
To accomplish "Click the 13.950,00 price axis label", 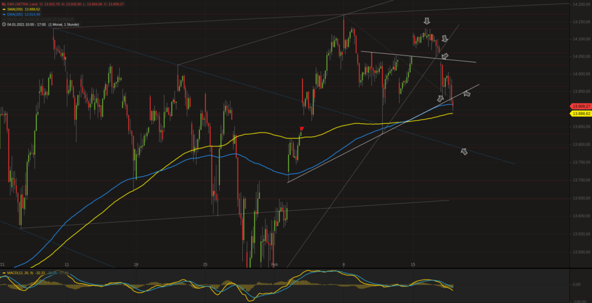I will (580, 91).
